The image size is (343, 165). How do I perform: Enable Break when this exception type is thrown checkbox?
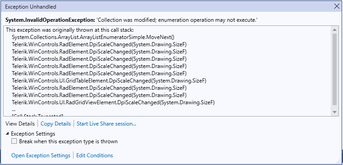14,141
